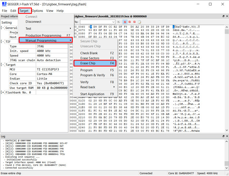This screenshot has height=176, width=229.
Task: Open the Target menu
Action: [24, 11]
